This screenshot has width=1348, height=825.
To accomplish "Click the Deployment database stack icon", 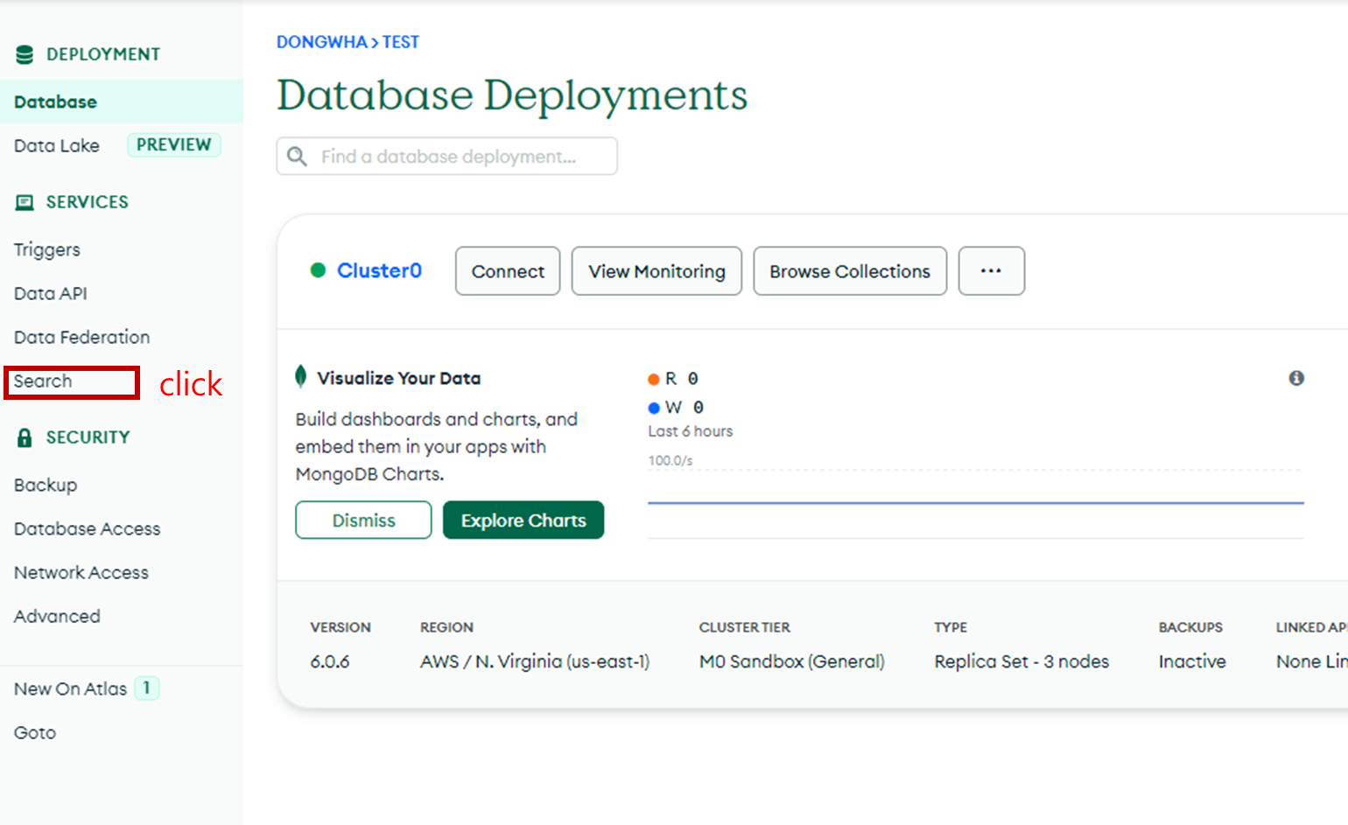I will point(25,54).
